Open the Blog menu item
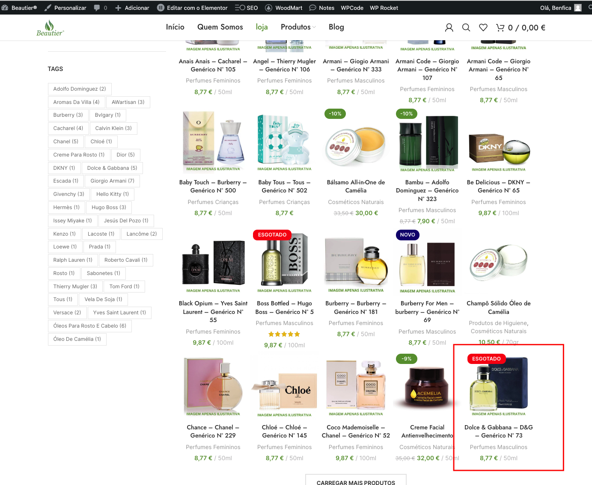 [336, 27]
